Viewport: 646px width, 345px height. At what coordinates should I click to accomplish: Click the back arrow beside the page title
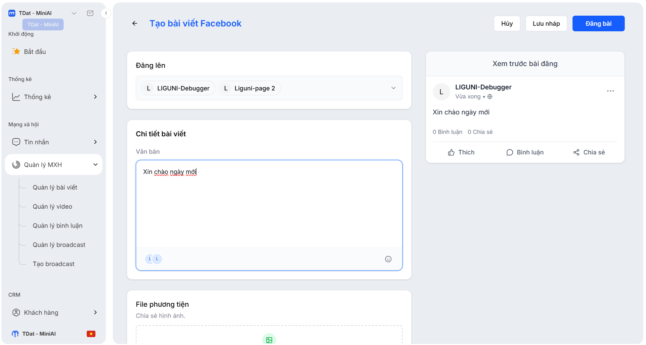135,23
